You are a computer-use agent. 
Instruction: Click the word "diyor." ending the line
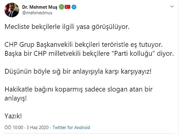click(x=165, y=54)
